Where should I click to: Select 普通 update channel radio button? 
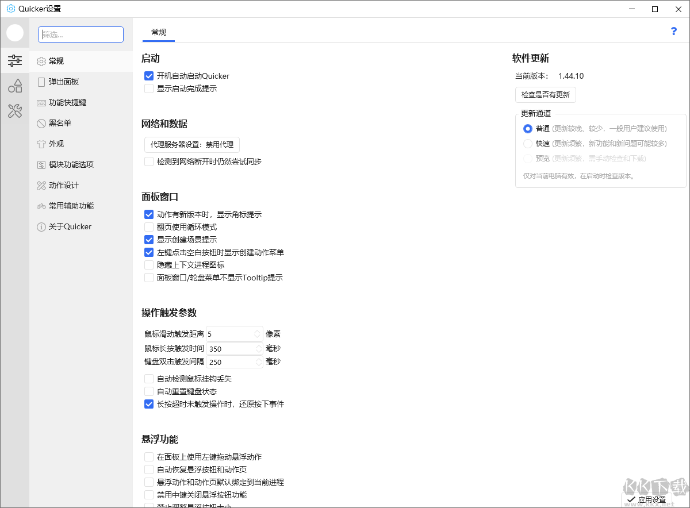coord(528,129)
